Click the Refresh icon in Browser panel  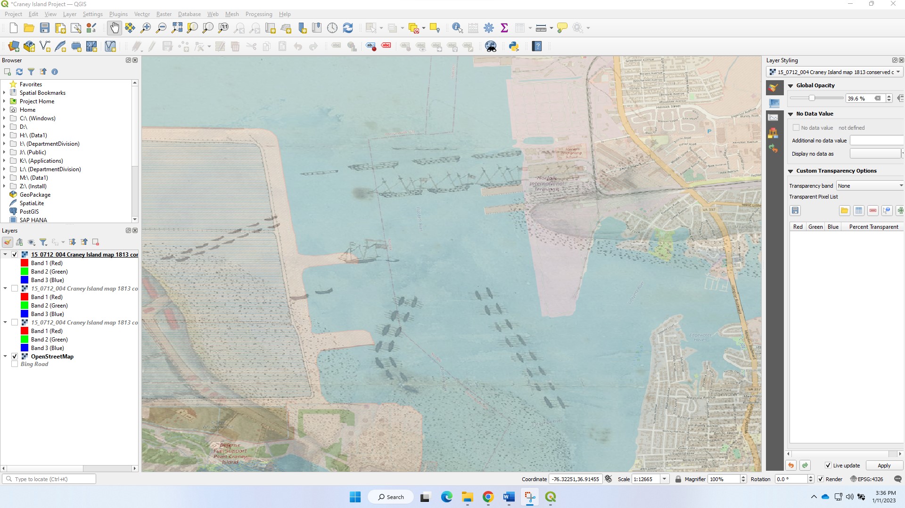19,72
